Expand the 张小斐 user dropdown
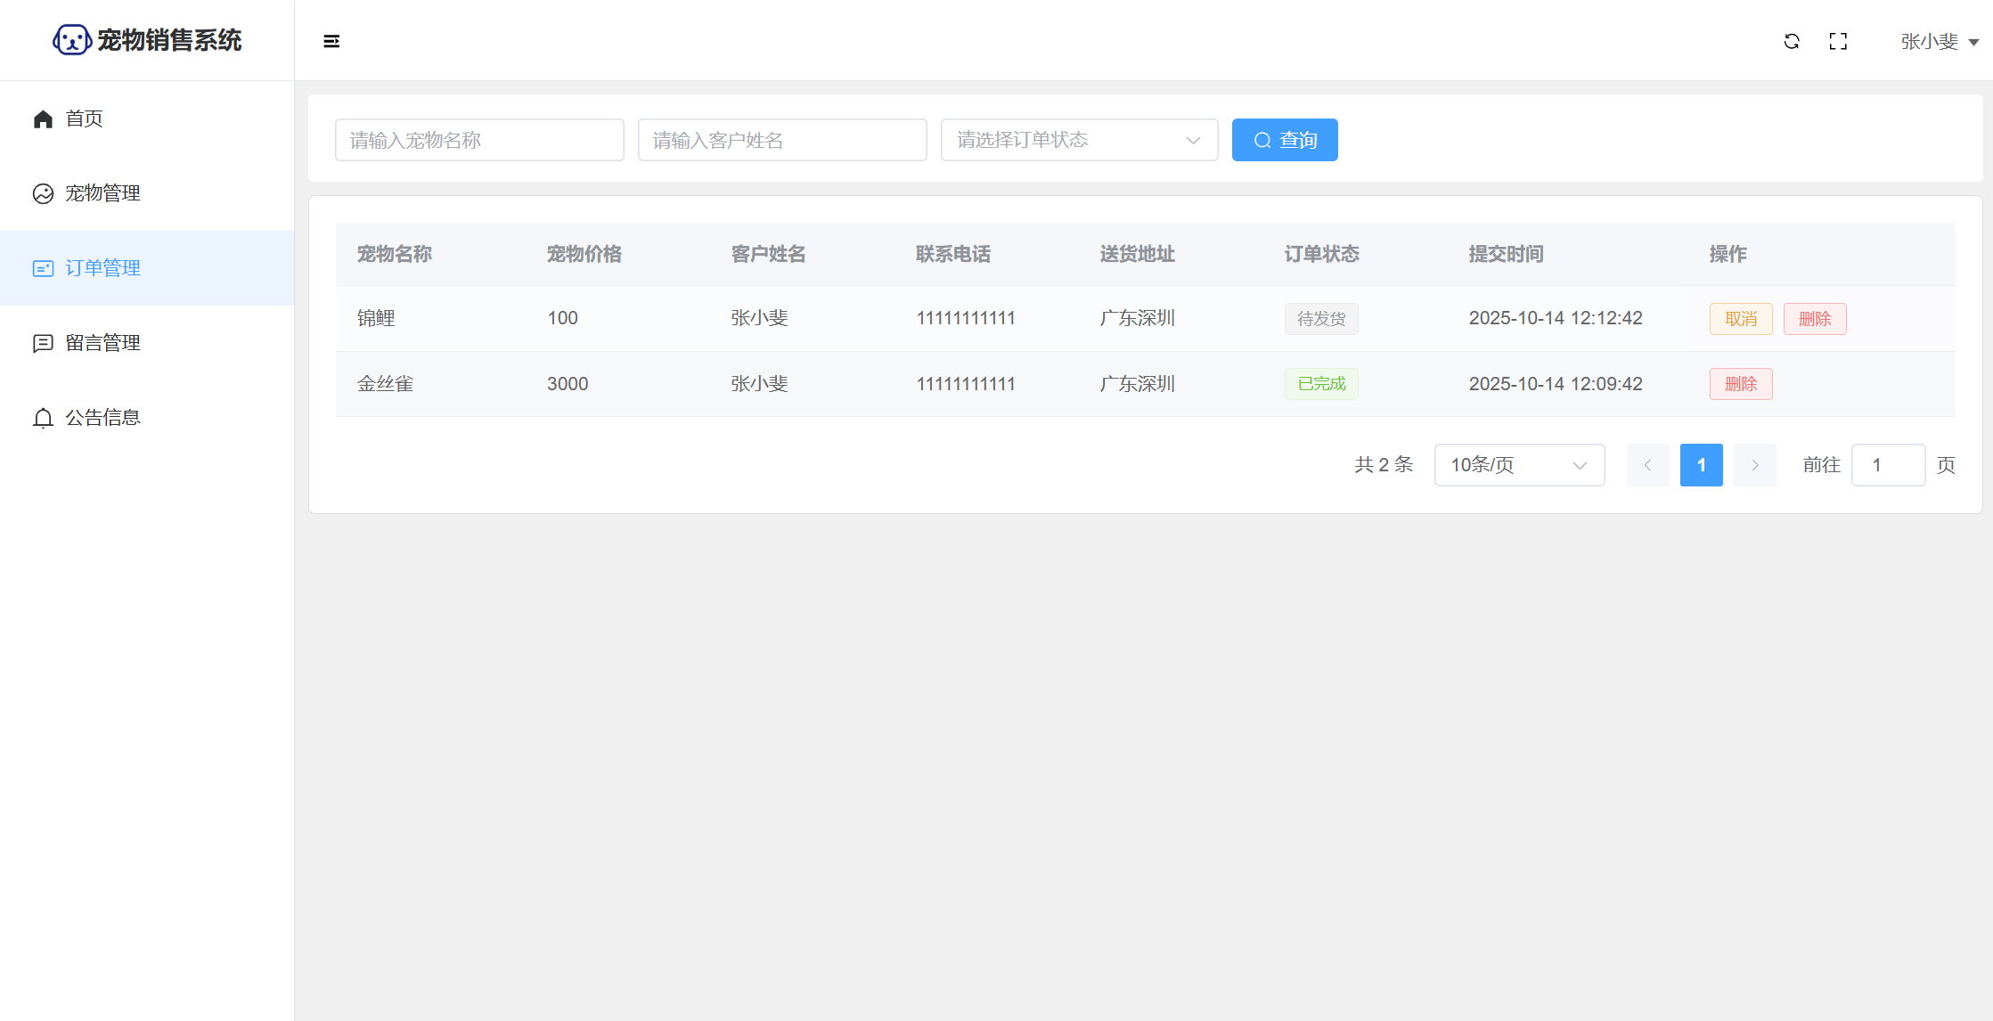This screenshot has width=1993, height=1021. (x=1939, y=42)
